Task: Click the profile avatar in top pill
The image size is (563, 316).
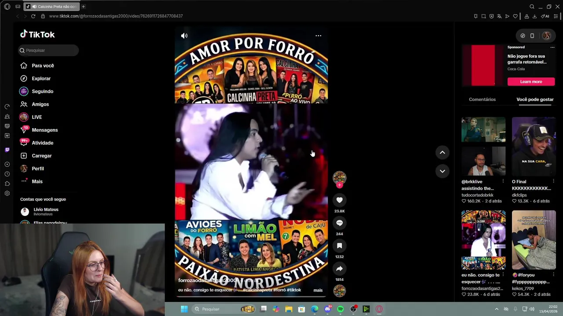Action: pyautogui.click(x=546, y=36)
